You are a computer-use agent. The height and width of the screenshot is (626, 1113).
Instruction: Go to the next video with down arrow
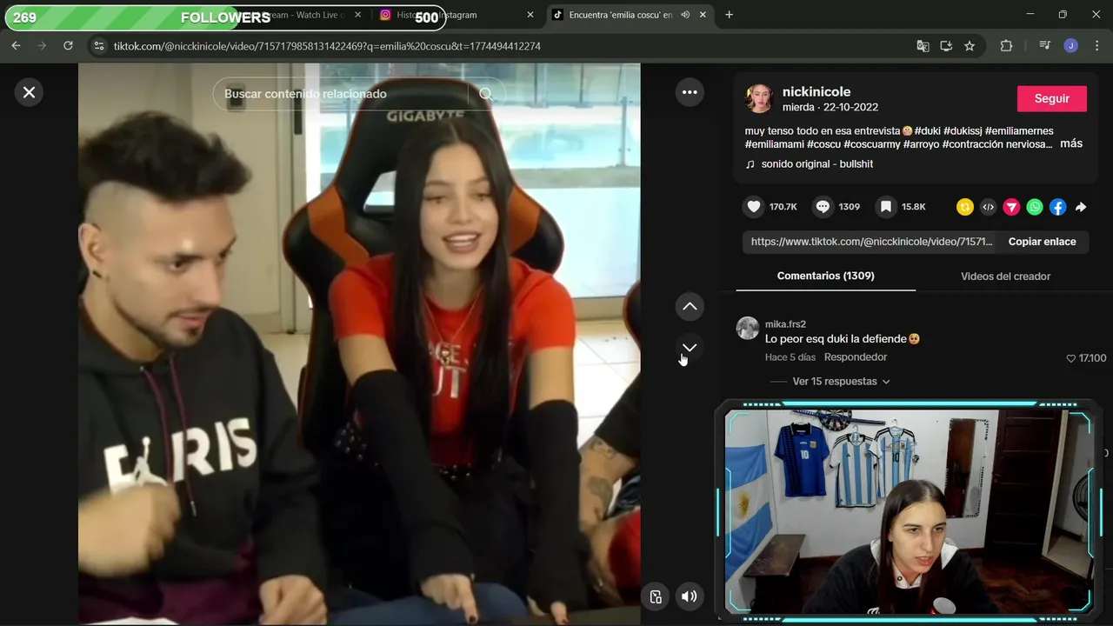[x=690, y=347]
